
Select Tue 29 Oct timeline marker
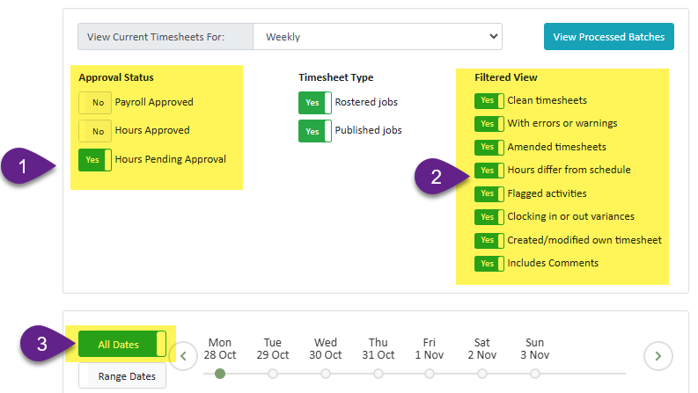click(273, 374)
